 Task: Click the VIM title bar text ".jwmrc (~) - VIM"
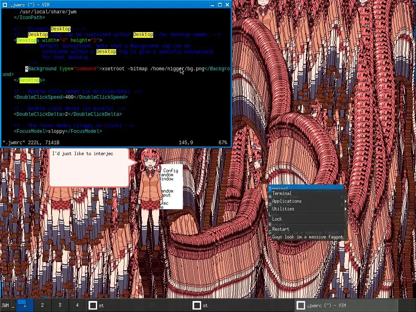30,5
